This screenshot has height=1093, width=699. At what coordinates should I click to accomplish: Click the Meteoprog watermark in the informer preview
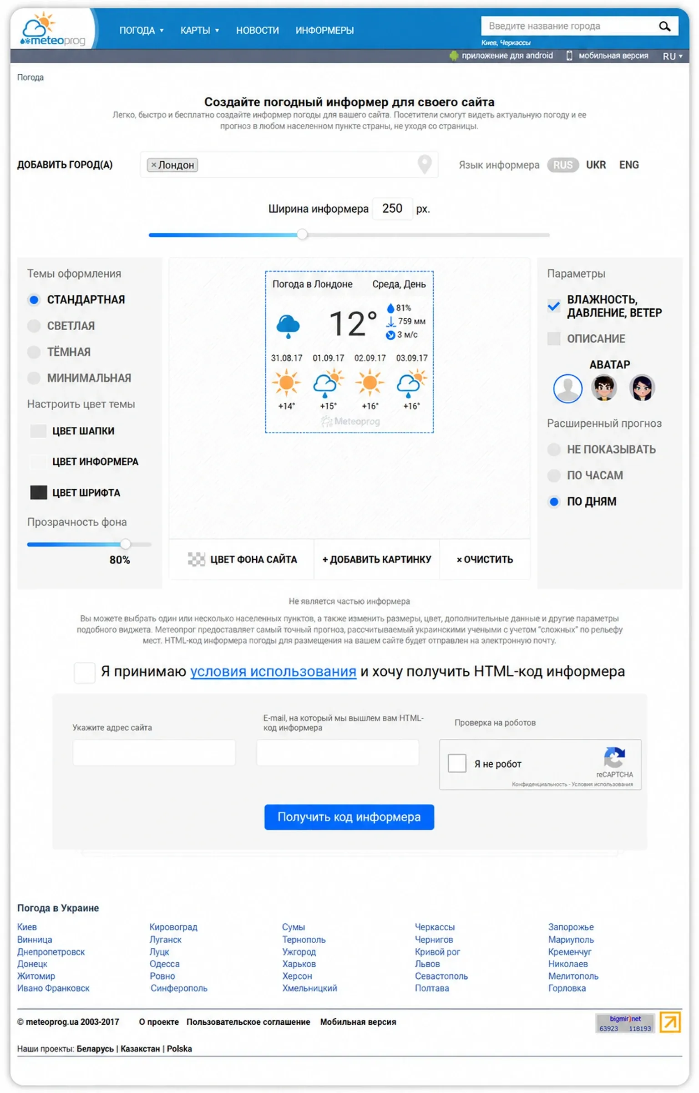(350, 422)
